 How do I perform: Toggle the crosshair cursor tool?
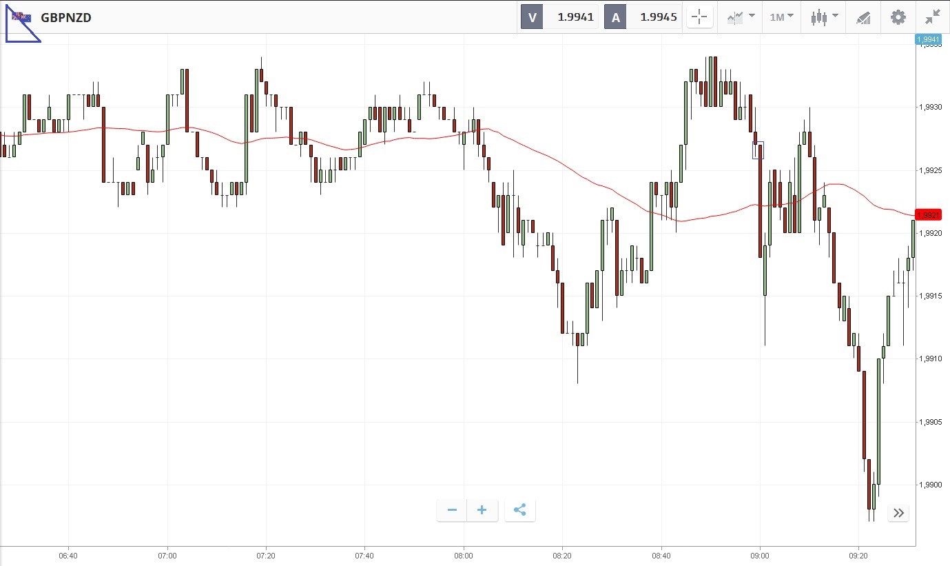pyautogui.click(x=699, y=17)
